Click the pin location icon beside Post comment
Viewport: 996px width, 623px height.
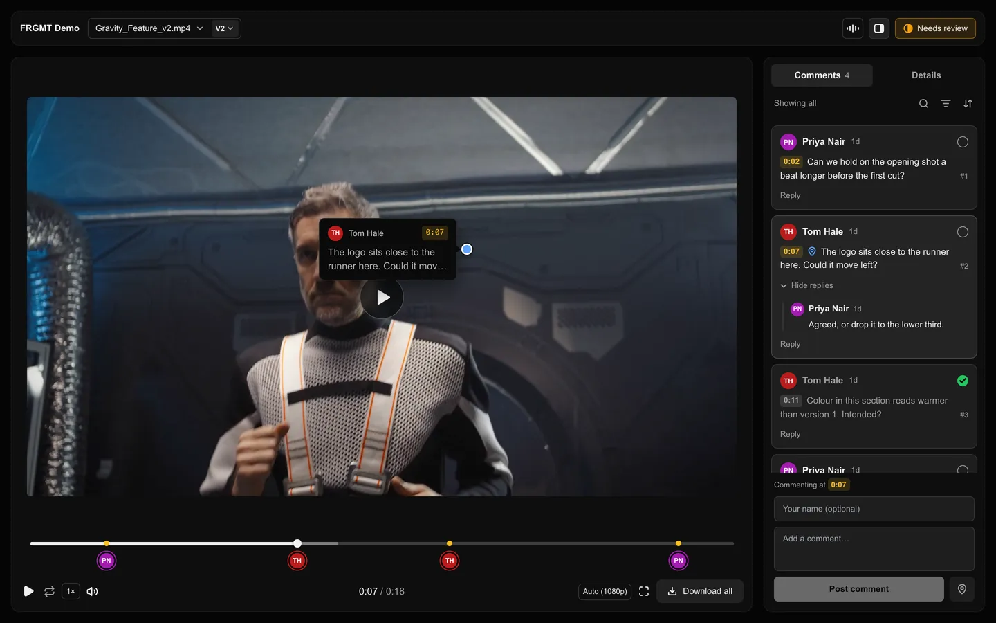962,589
